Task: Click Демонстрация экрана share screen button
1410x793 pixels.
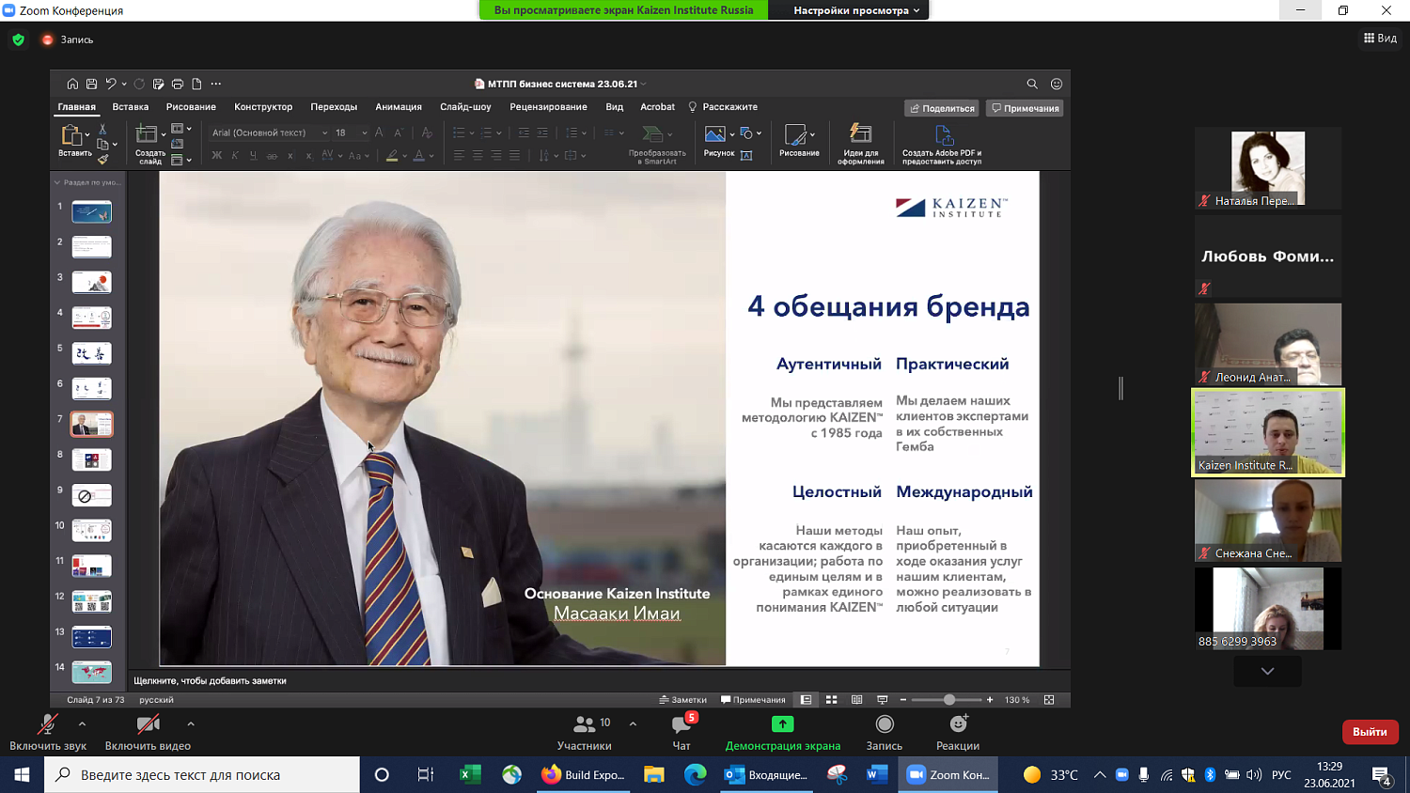Action: click(x=783, y=732)
